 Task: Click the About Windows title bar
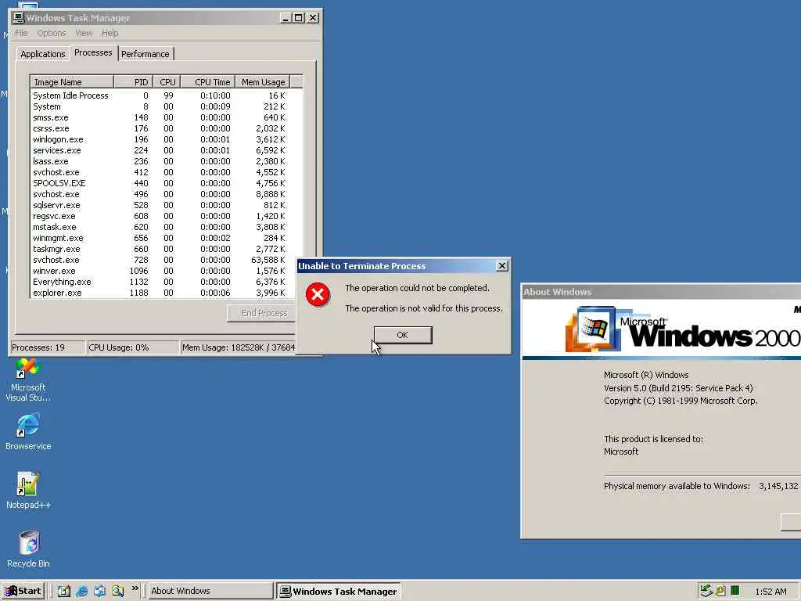(x=660, y=292)
